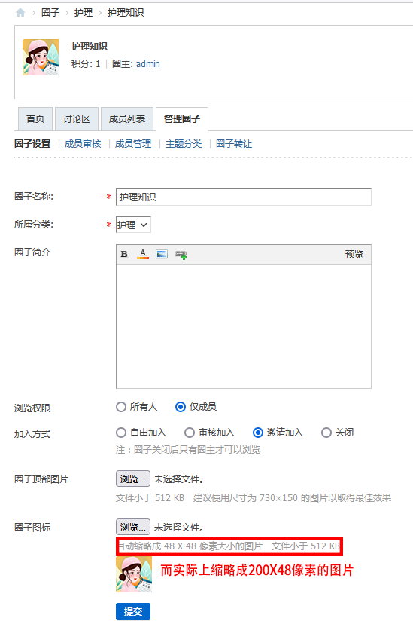Set join method to 关闭
The height and width of the screenshot is (624, 413).
click(326, 432)
